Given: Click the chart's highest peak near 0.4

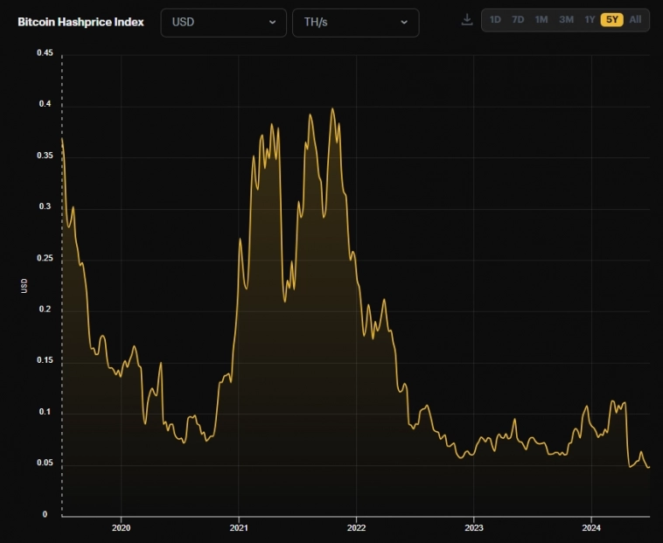Looking at the screenshot, I should coord(332,109).
